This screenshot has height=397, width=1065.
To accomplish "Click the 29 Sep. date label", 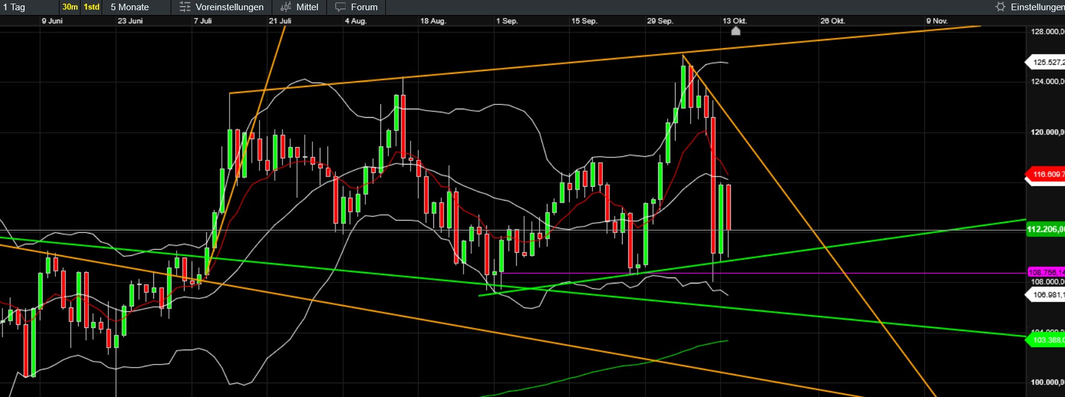I will (x=660, y=21).
